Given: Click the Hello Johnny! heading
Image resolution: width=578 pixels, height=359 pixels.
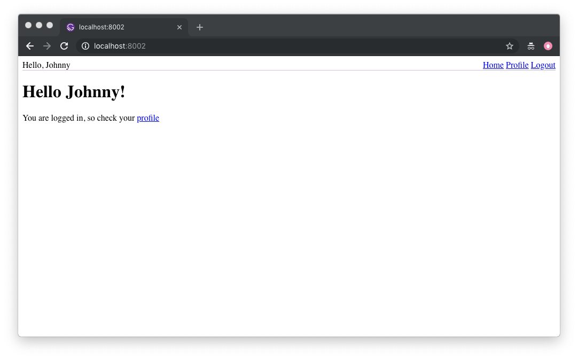Looking at the screenshot, I should 74,92.
